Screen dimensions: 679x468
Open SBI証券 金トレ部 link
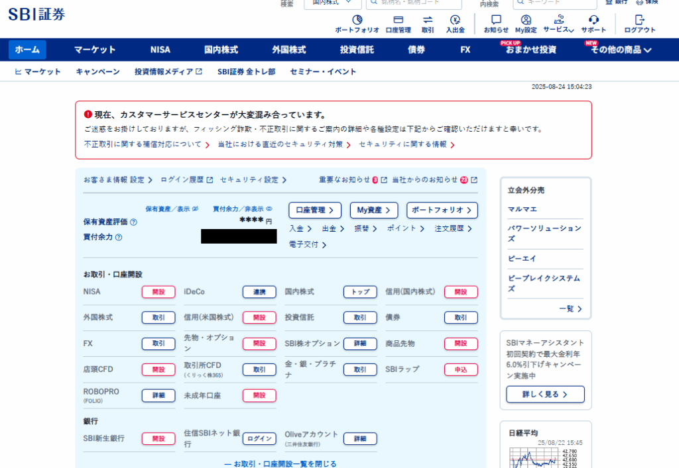247,71
